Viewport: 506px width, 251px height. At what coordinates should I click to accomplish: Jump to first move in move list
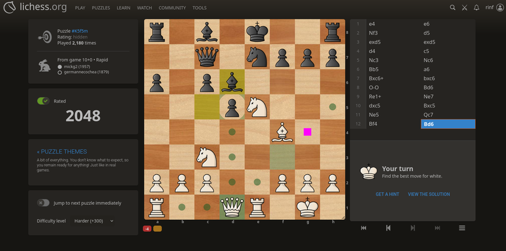coord(363,228)
